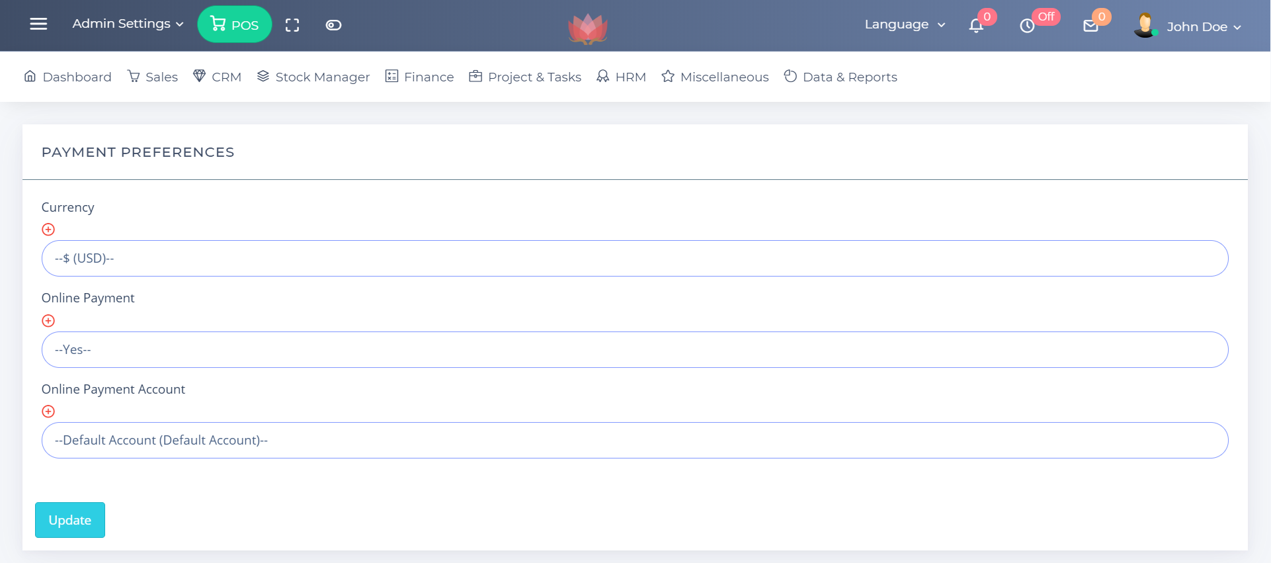Toggle the timer Off badge

[x=1046, y=17]
